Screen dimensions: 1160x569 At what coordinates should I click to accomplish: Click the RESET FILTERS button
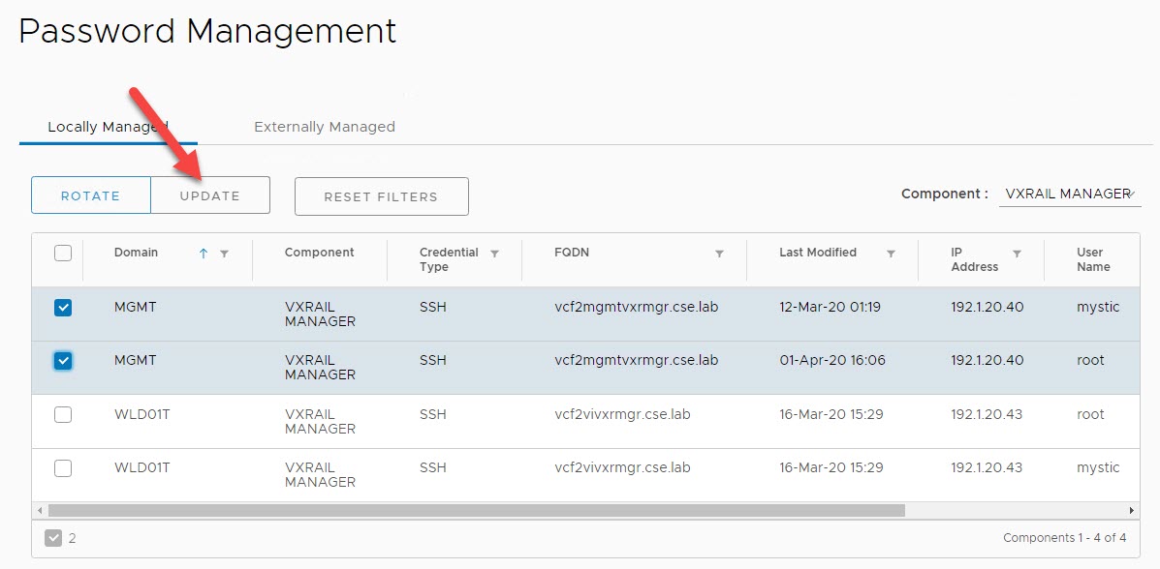pyautogui.click(x=381, y=196)
